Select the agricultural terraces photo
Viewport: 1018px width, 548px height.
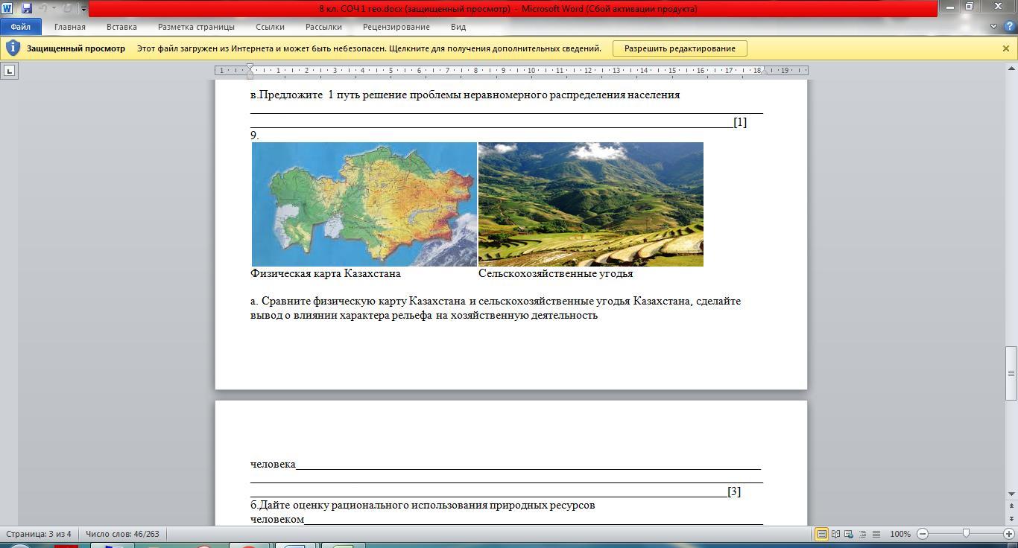pyautogui.click(x=591, y=204)
